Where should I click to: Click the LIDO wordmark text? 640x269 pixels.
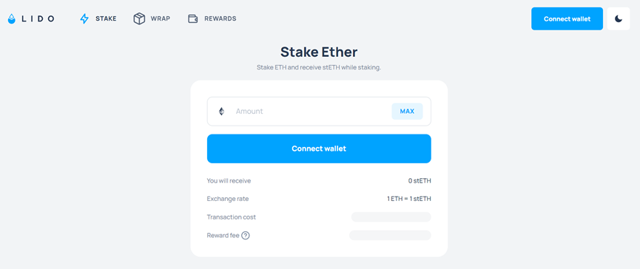[37, 18]
